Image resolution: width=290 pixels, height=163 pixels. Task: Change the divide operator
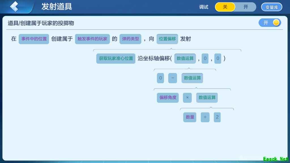coord(205,117)
